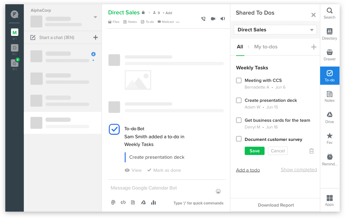Switch to the D team workspace
This screenshot has width=345, height=218.
15,48
